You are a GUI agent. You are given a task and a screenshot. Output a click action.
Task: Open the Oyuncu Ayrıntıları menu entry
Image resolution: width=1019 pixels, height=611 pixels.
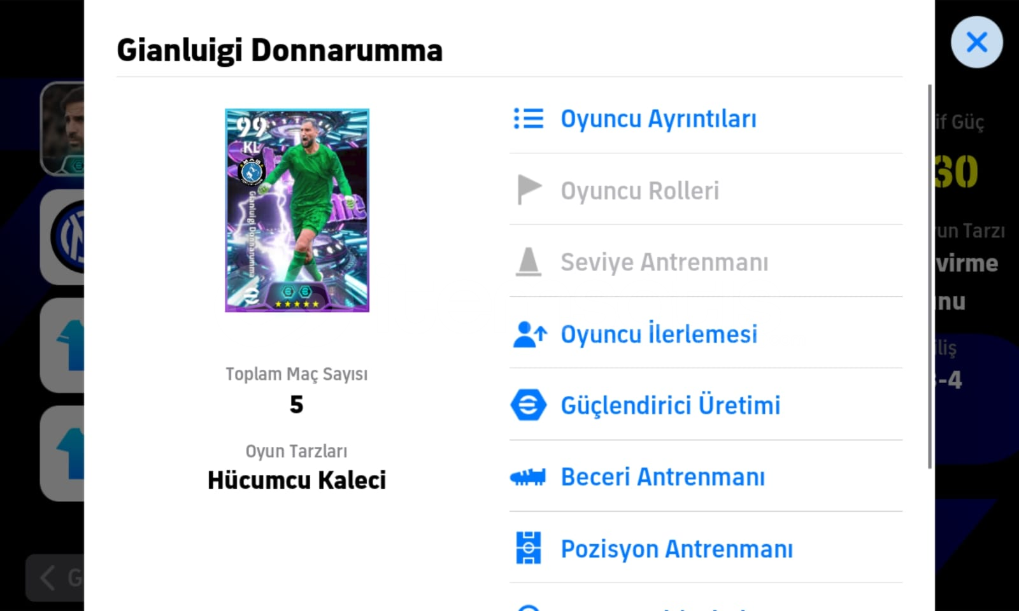658,119
